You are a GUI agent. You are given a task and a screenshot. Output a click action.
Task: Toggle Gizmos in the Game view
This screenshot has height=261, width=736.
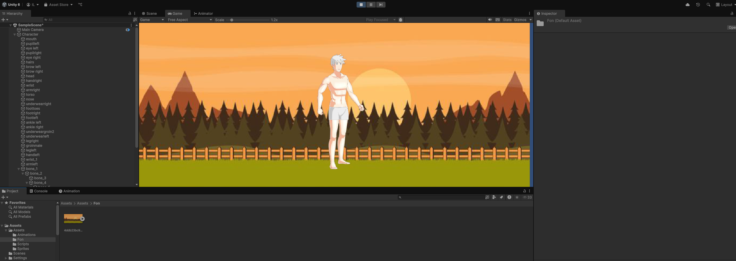coord(520,20)
